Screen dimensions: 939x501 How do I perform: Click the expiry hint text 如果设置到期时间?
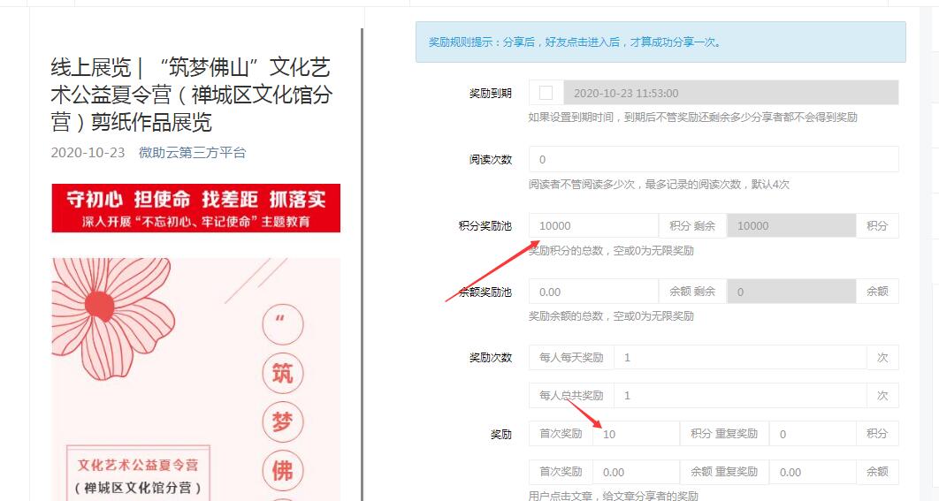693,117
